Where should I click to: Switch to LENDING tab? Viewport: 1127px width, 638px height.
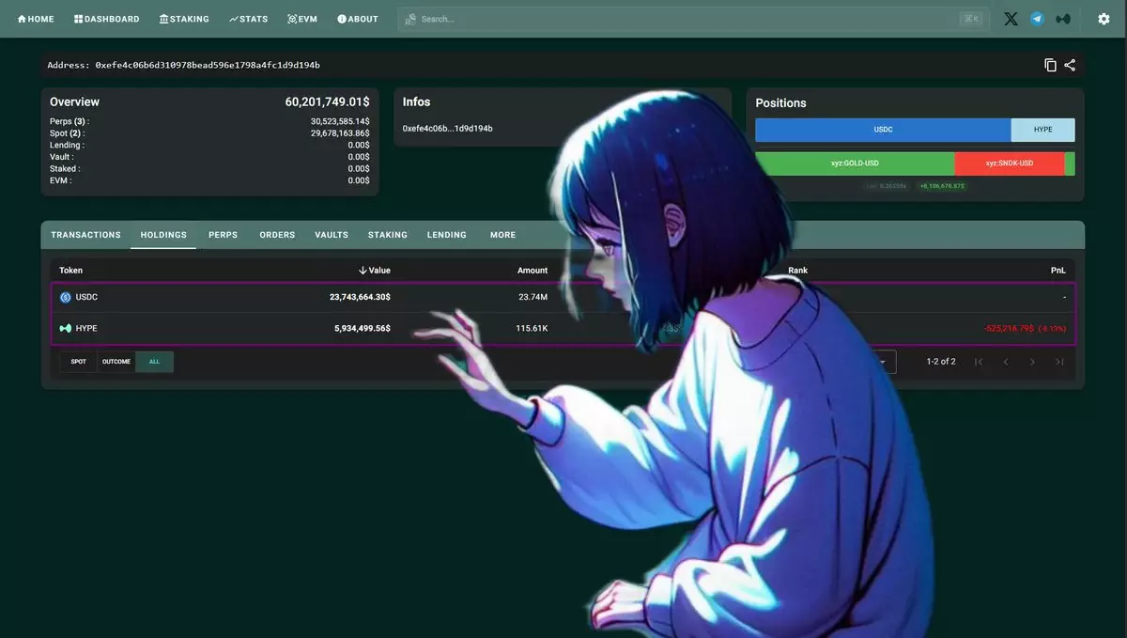point(447,235)
